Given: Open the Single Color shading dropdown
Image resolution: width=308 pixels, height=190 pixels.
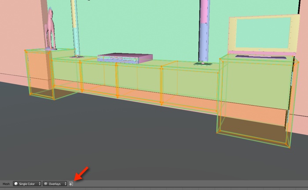Looking at the screenshot, I should 27,184.
